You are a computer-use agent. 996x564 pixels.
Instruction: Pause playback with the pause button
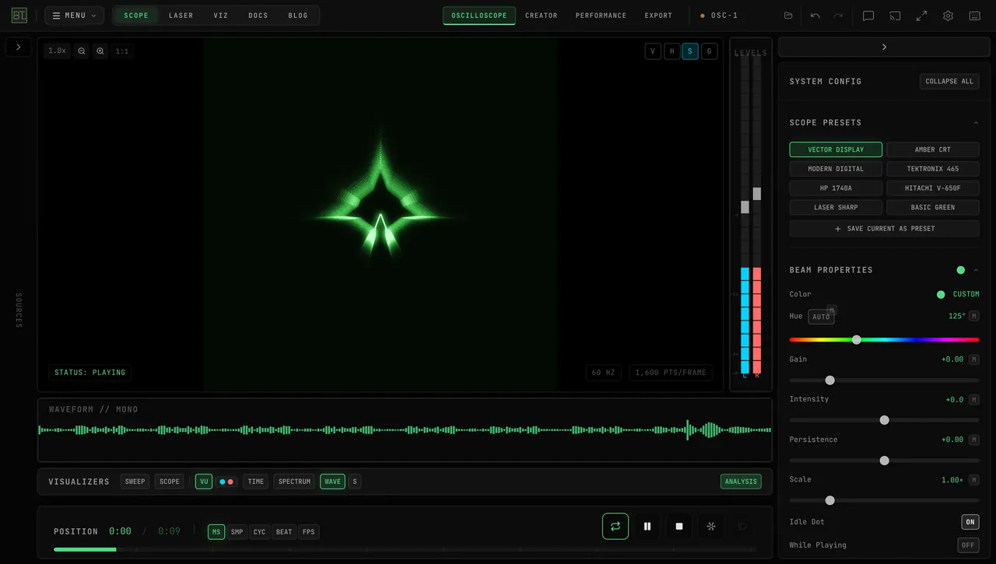point(647,526)
